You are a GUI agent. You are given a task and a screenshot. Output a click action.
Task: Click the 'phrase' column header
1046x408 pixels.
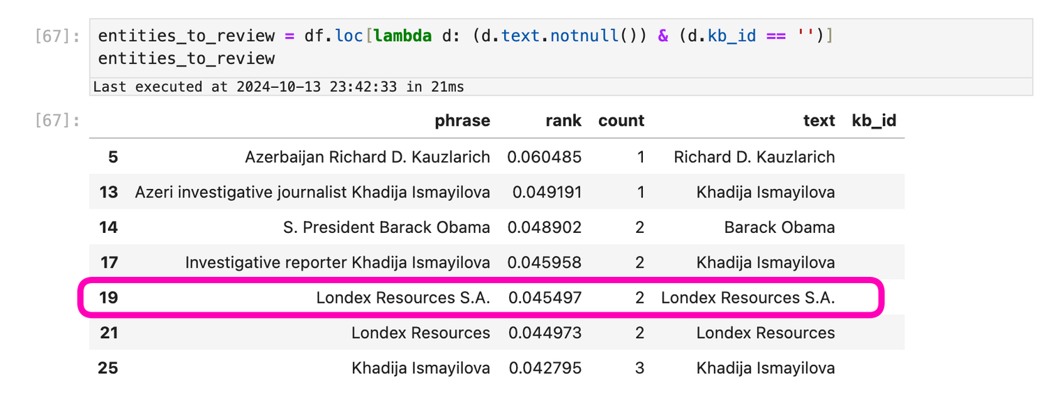(x=462, y=121)
